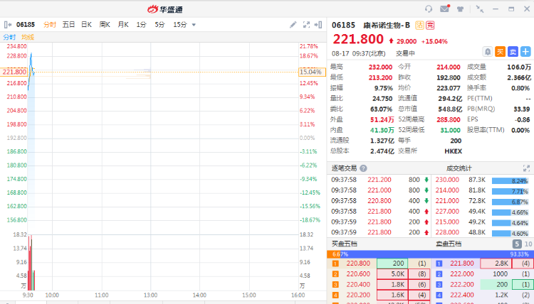Click the 最高 value 232.000
The image size is (534, 304).
(380, 67)
